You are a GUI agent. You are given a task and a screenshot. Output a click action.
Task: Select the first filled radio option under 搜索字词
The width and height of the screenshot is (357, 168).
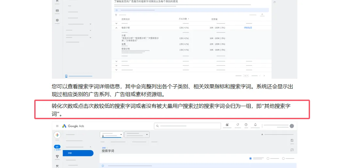pyautogui.click(x=250, y=159)
